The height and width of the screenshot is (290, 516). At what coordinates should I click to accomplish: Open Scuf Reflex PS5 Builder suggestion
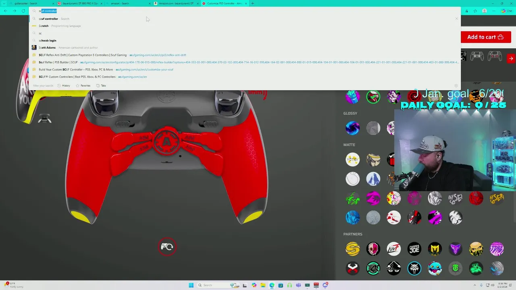245,62
